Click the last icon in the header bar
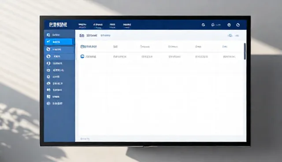This screenshot has height=162, width=282. pos(238,25)
